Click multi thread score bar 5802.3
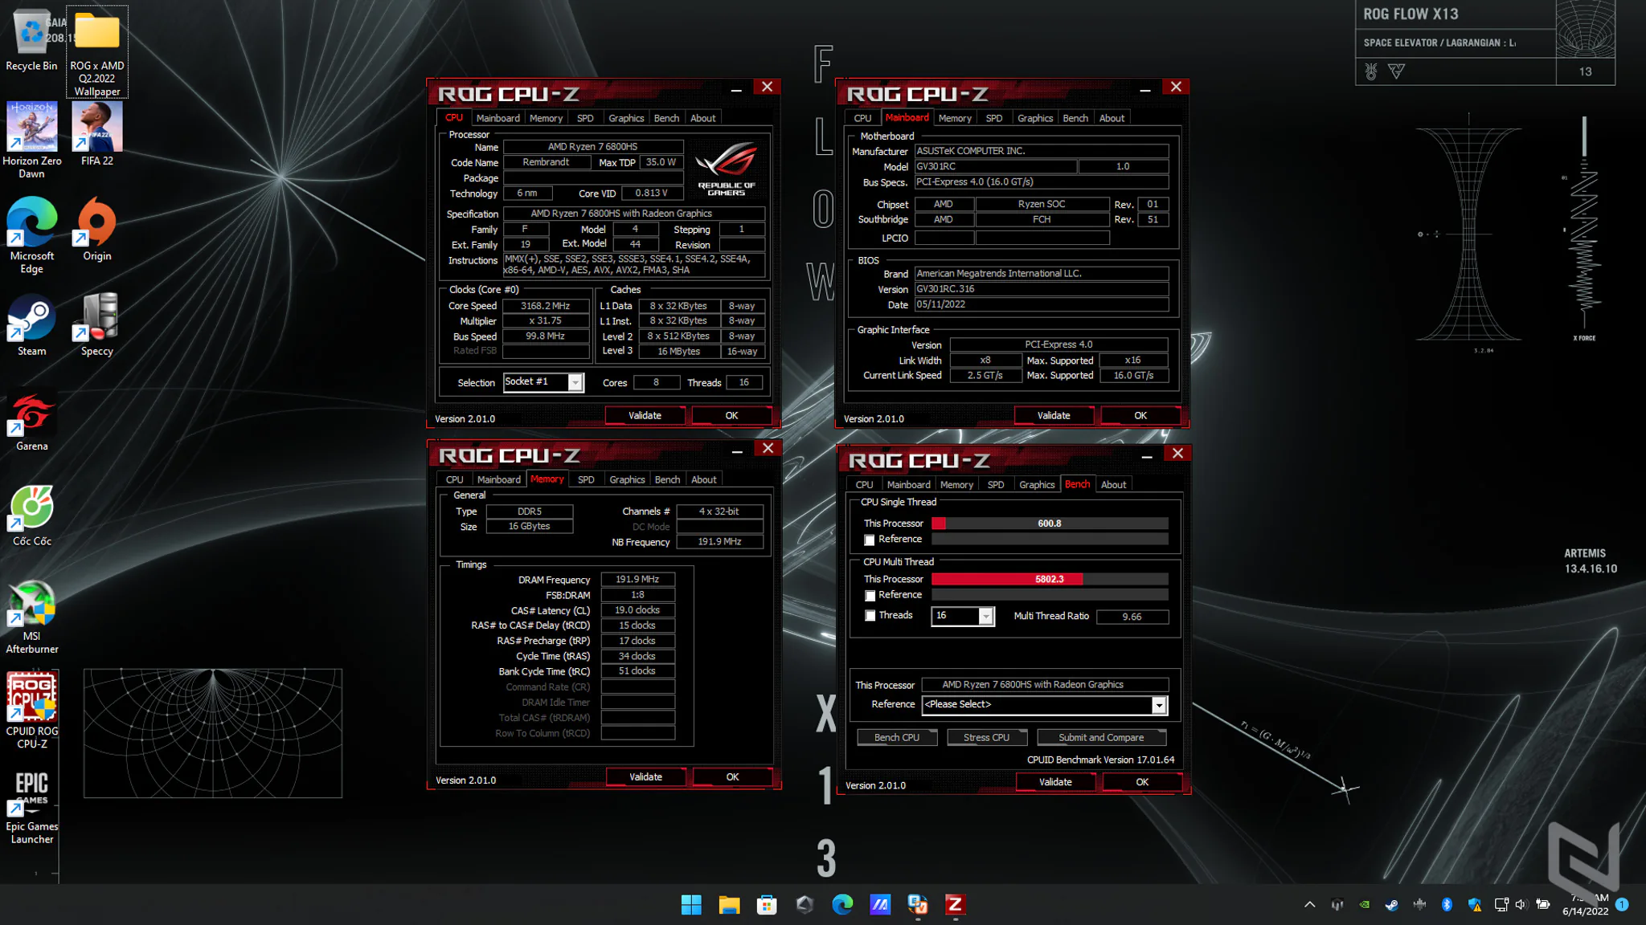 1049,579
